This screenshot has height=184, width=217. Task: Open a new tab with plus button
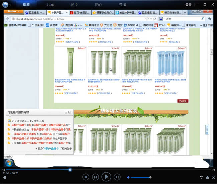pos(185,13)
